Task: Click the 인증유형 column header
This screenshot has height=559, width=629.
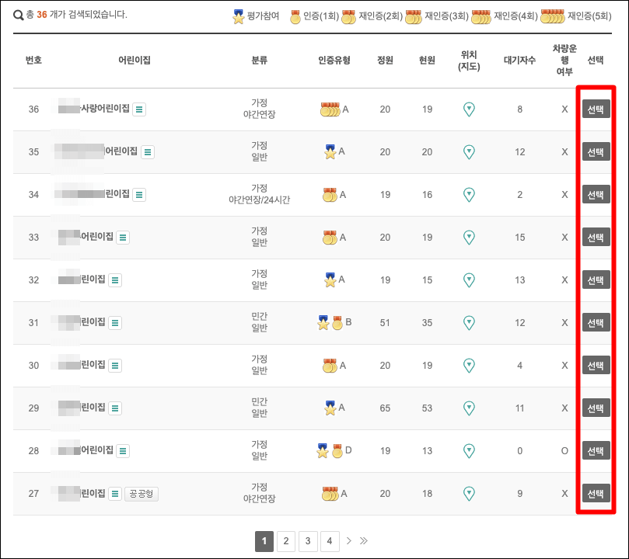Action: (x=334, y=60)
